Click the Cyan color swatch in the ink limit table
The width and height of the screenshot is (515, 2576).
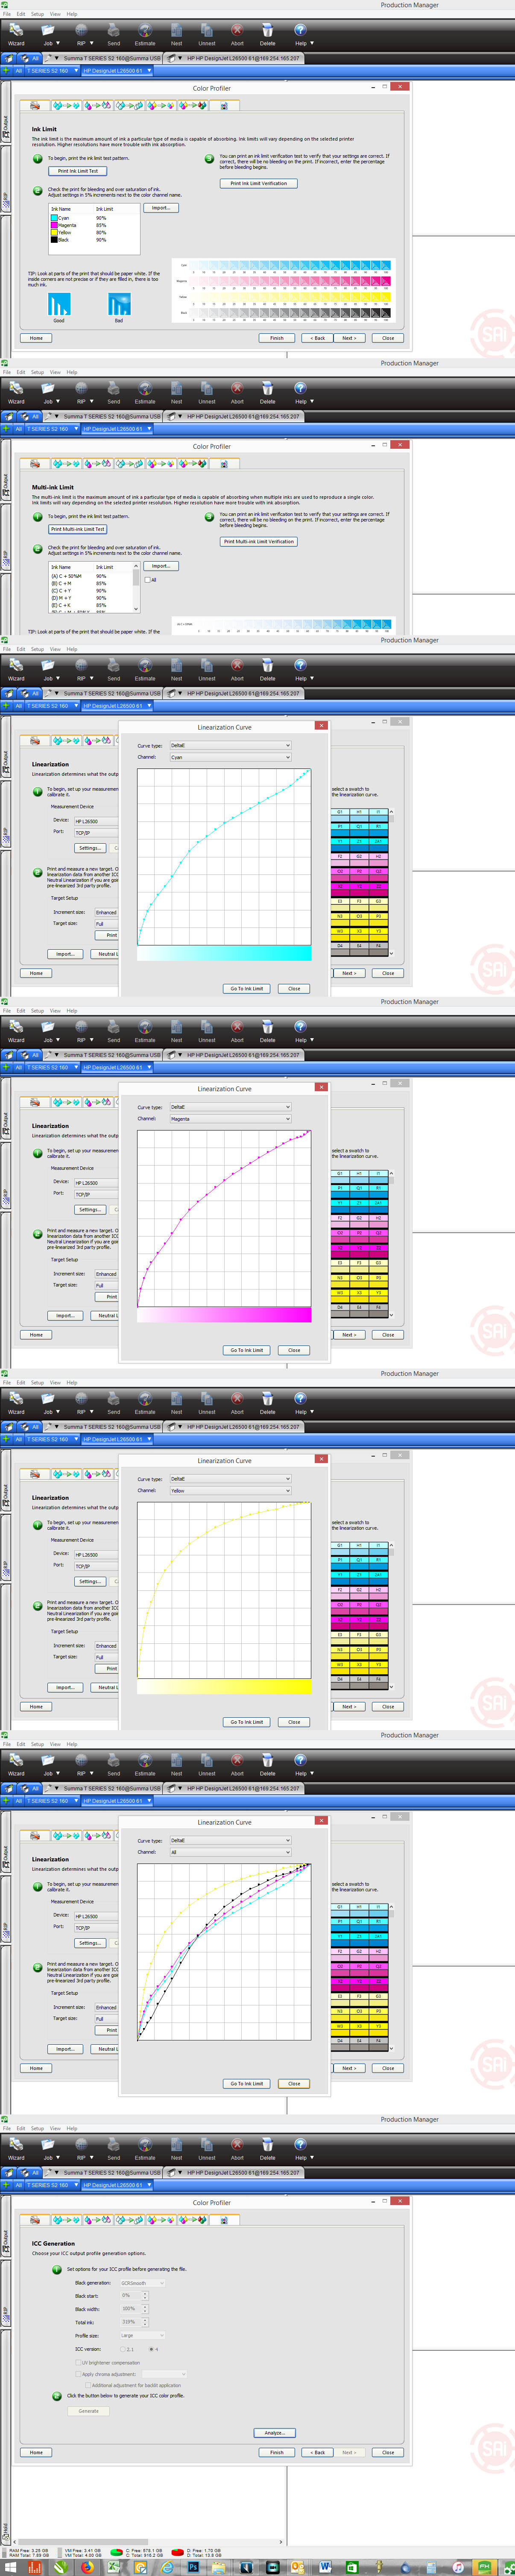(x=54, y=217)
